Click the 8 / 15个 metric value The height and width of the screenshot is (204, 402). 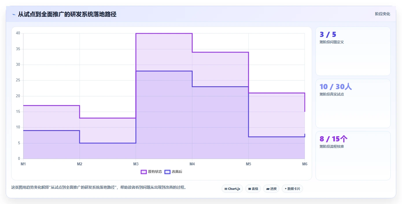(x=333, y=139)
